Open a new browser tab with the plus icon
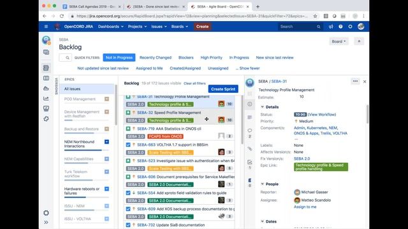 coord(258,7)
